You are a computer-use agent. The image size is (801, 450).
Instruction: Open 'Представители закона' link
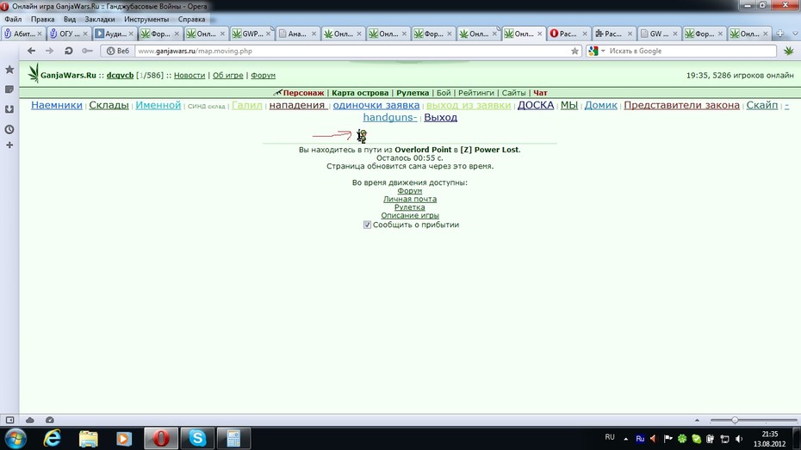point(681,105)
